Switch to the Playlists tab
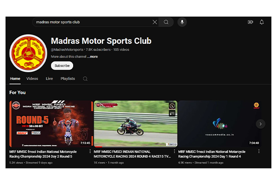Image resolution: width=276 pixels, height=184 pixels. coord(68,79)
